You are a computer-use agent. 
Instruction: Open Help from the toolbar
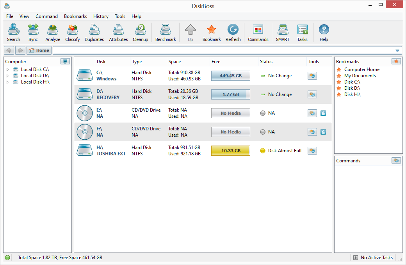tap(324, 33)
